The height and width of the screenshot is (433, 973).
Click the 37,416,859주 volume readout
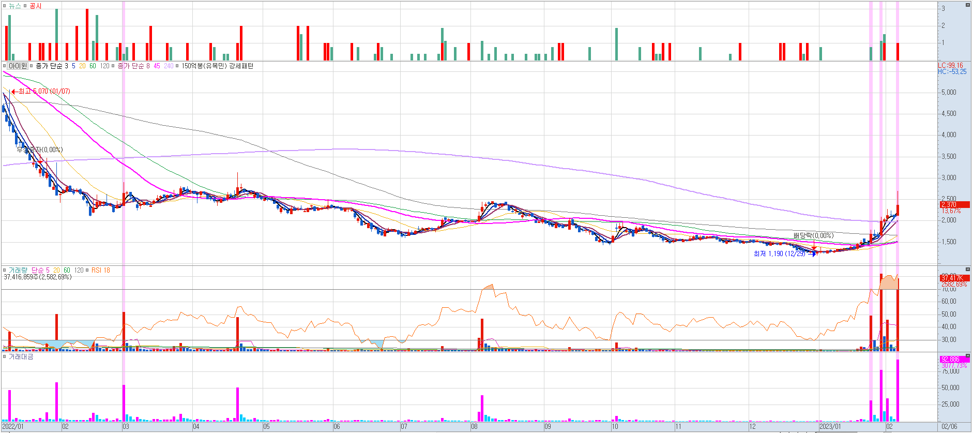click(x=38, y=277)
